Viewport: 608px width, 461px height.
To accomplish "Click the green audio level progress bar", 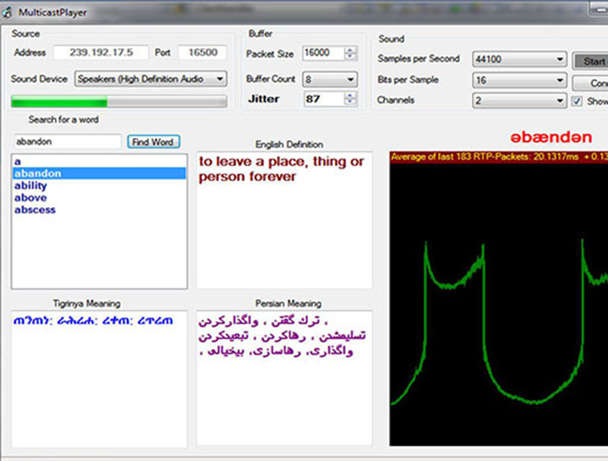I will click(119, 101).
